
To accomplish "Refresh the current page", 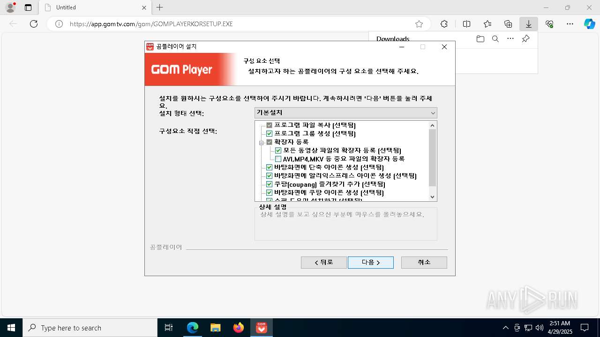I will 34,24.
